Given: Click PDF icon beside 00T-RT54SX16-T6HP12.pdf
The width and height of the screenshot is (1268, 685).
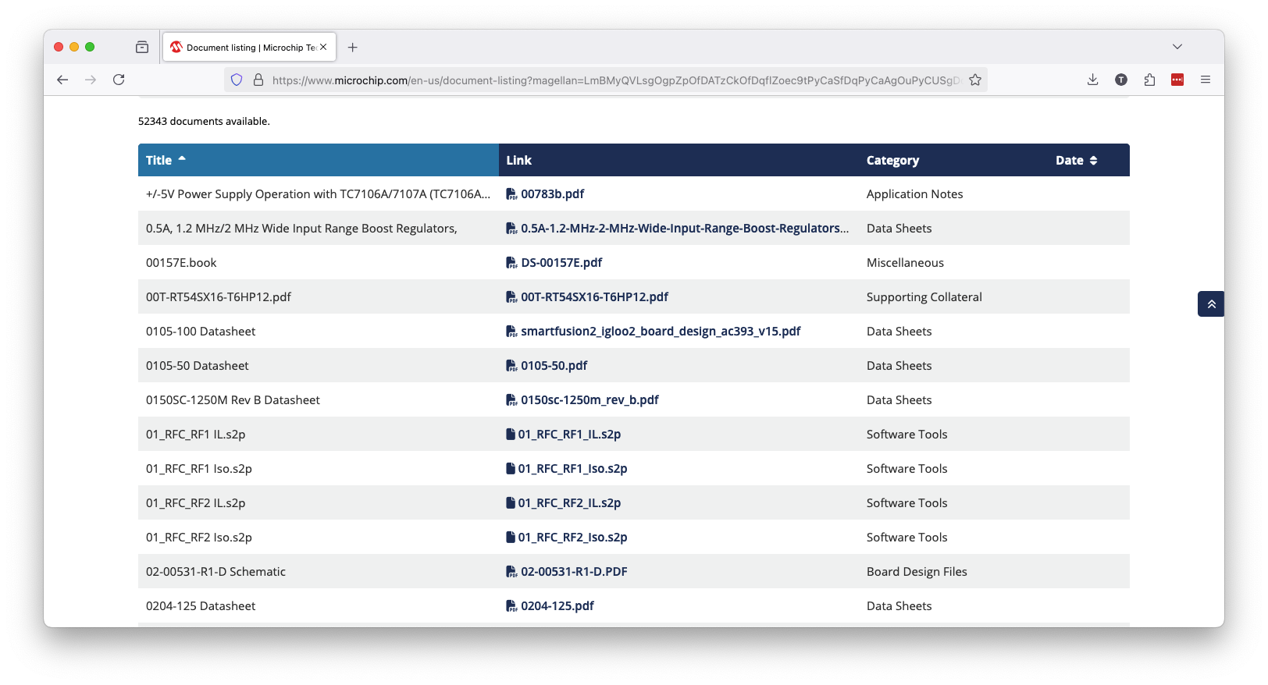Looking at the screenshot, I should tap(511, 296).
